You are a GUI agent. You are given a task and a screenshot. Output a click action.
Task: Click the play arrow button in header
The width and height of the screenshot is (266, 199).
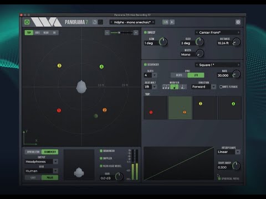(x=172, y=22)
